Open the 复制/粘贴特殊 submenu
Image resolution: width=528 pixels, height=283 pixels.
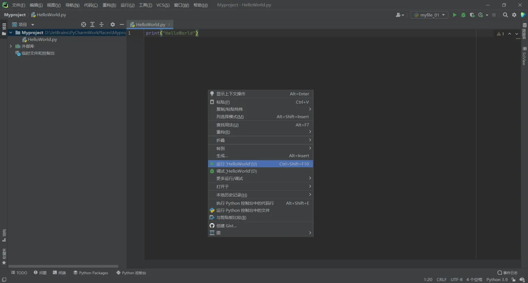coord(261,109)
